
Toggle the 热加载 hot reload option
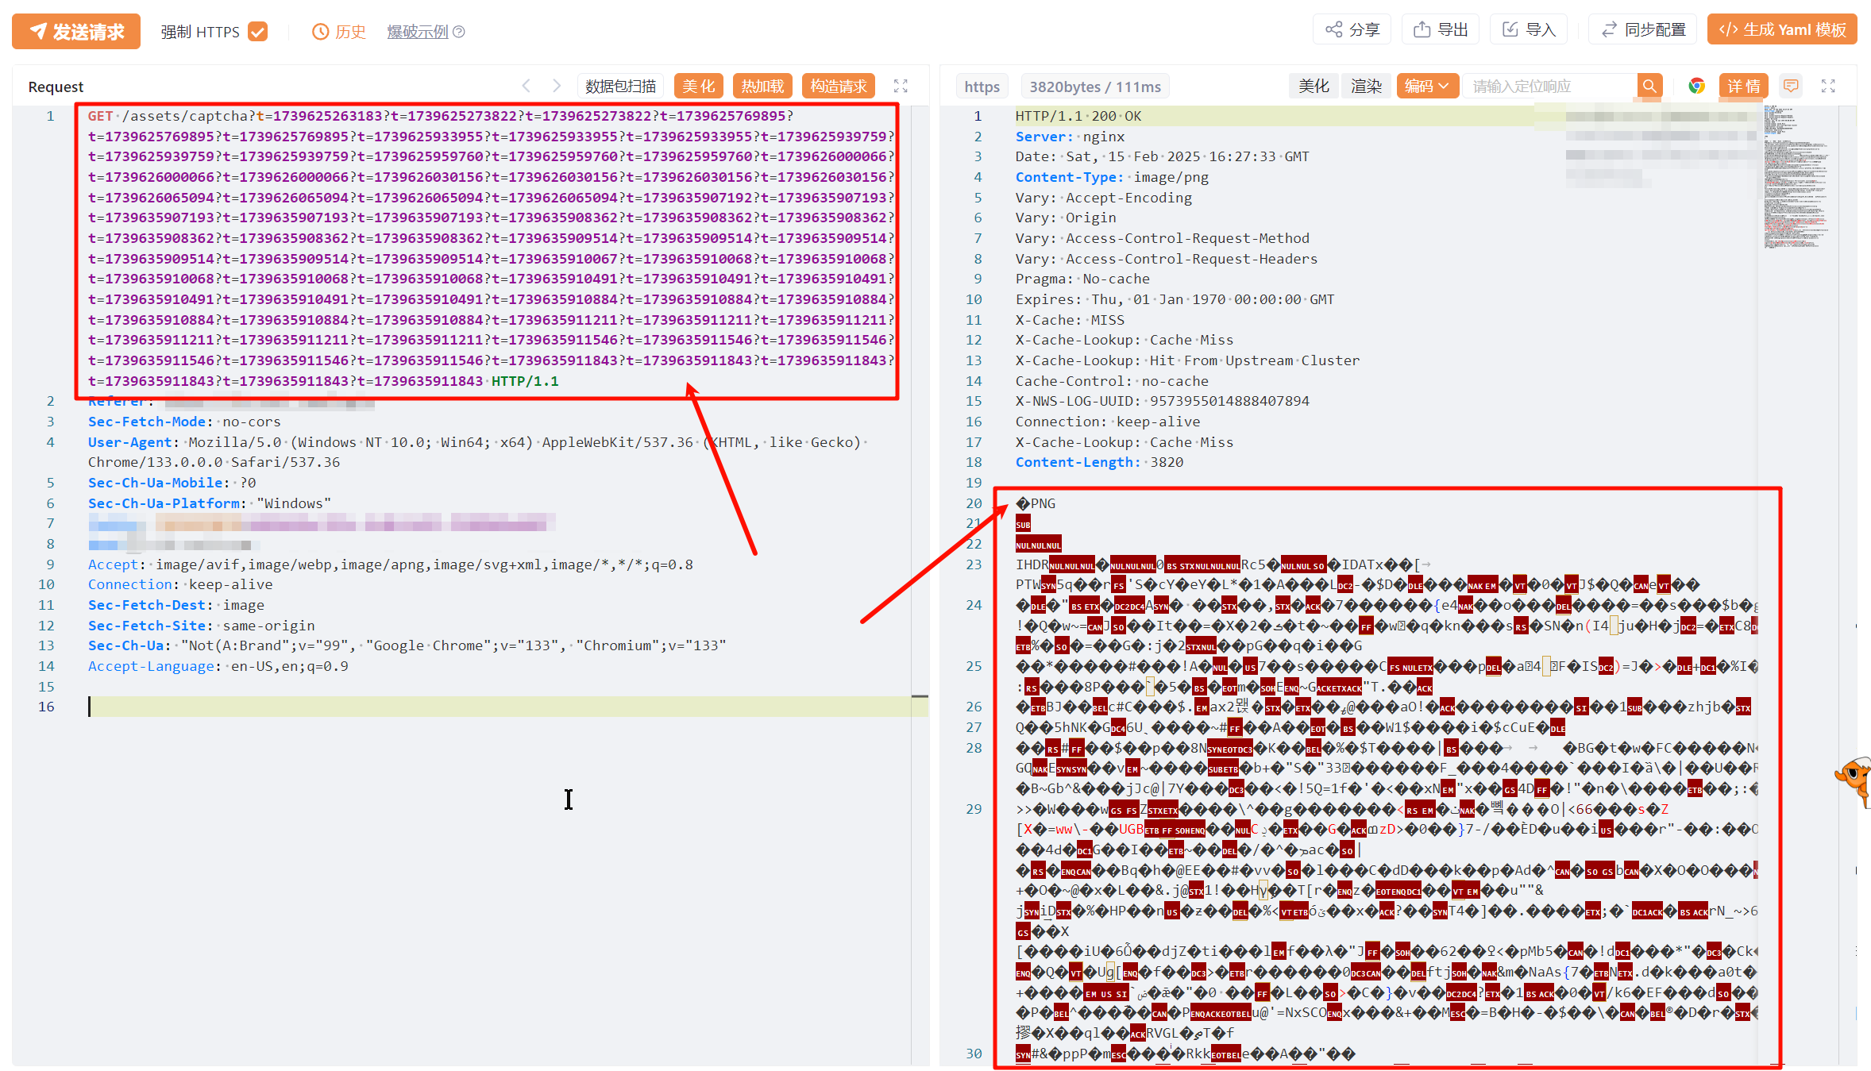click(x=762, y=86)
